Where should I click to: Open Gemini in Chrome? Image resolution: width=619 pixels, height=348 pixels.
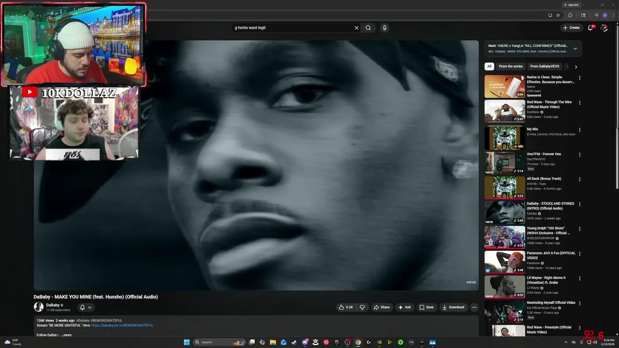[x=571, y=5]
